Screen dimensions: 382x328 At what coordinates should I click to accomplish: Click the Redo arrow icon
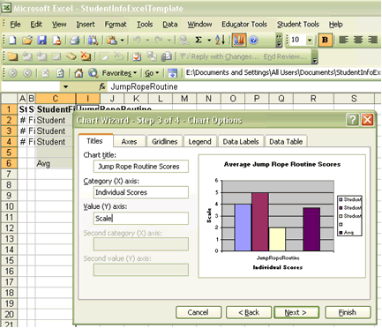click(159, 40)
